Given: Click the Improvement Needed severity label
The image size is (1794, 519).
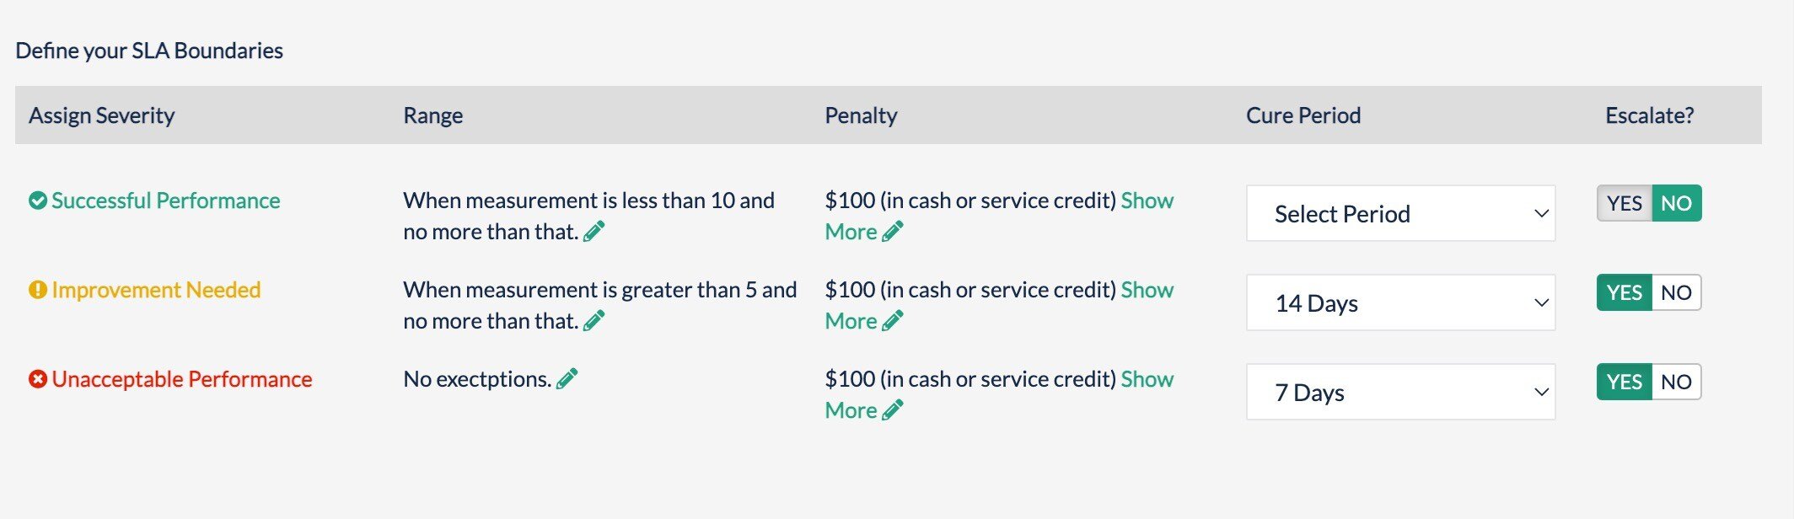Looking at the screenshot, I should 156,290.
